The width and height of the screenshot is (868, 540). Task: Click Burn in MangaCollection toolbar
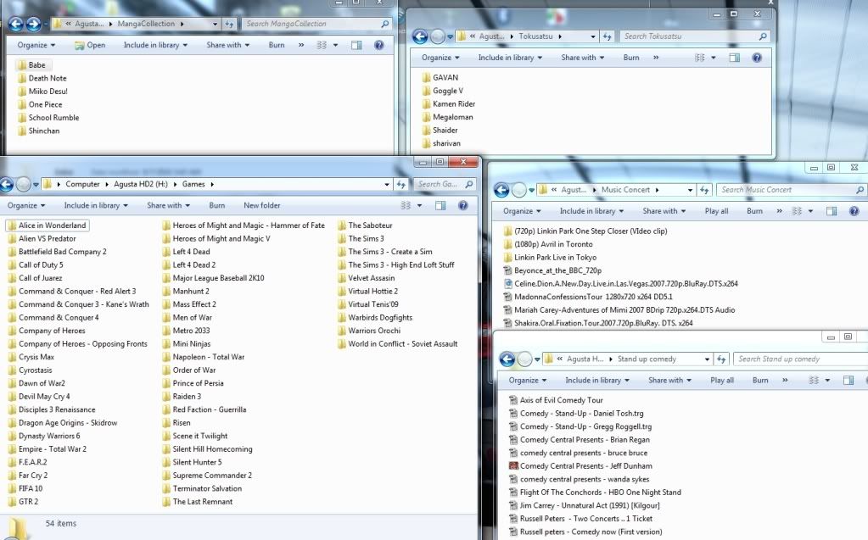[277, 46]
